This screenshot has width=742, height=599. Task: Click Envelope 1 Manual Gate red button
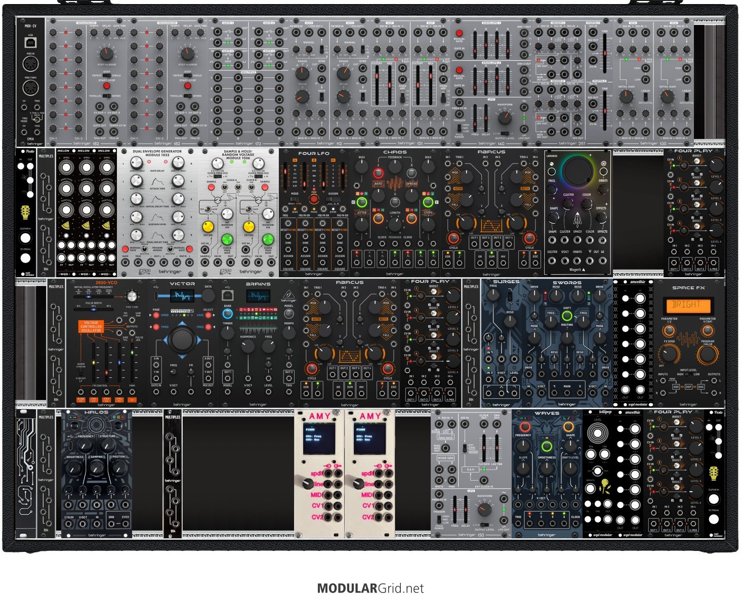(459, 33)
